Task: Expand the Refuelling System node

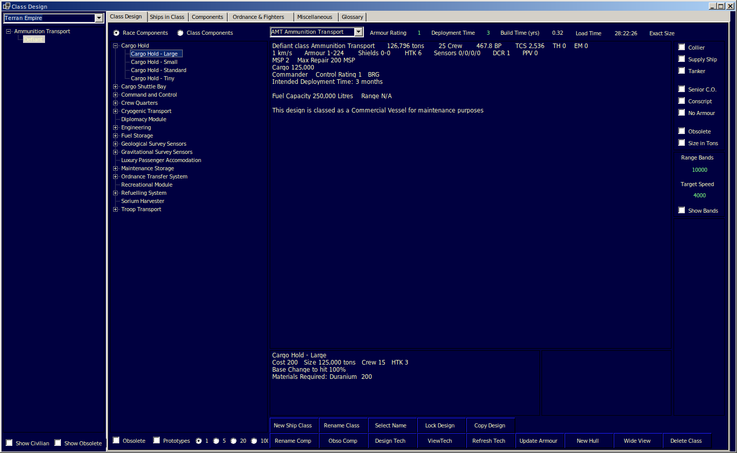Action: [116, 193]
